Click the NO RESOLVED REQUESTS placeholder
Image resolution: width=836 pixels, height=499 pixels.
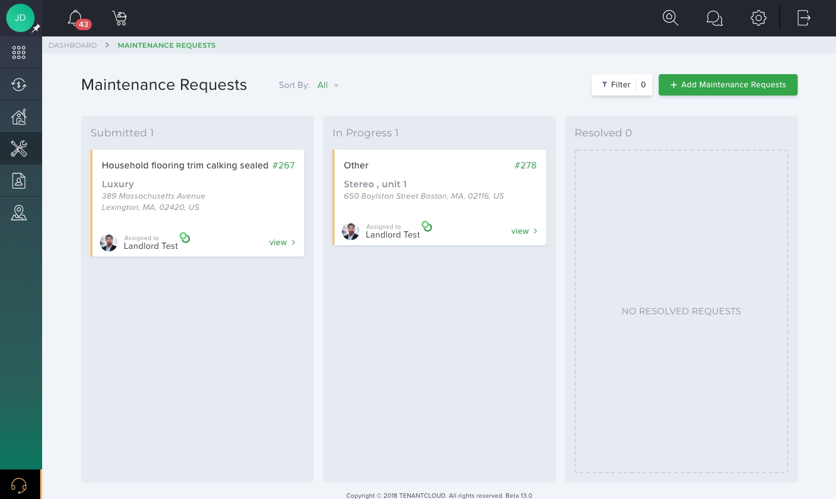(681, 311)
